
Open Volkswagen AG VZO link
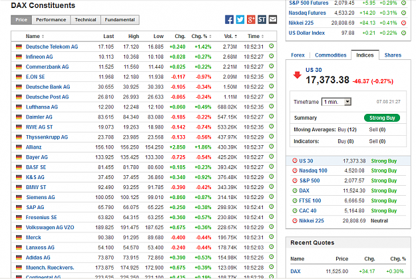point(50,228)
